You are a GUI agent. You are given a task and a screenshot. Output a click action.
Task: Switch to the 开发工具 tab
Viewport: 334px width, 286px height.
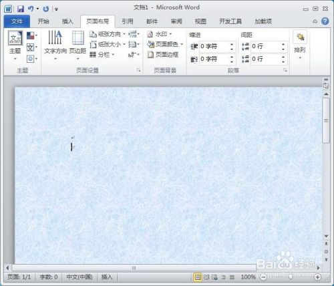pos(230,21)
